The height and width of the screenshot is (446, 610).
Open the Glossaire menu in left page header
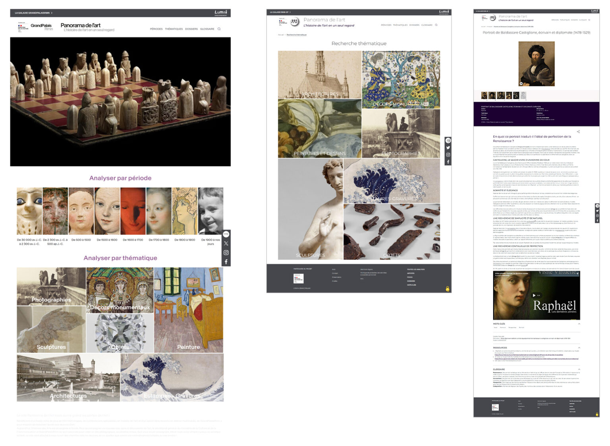tap(207, 29)
